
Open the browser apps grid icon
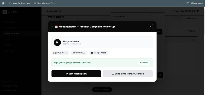[x=3, y=3]
